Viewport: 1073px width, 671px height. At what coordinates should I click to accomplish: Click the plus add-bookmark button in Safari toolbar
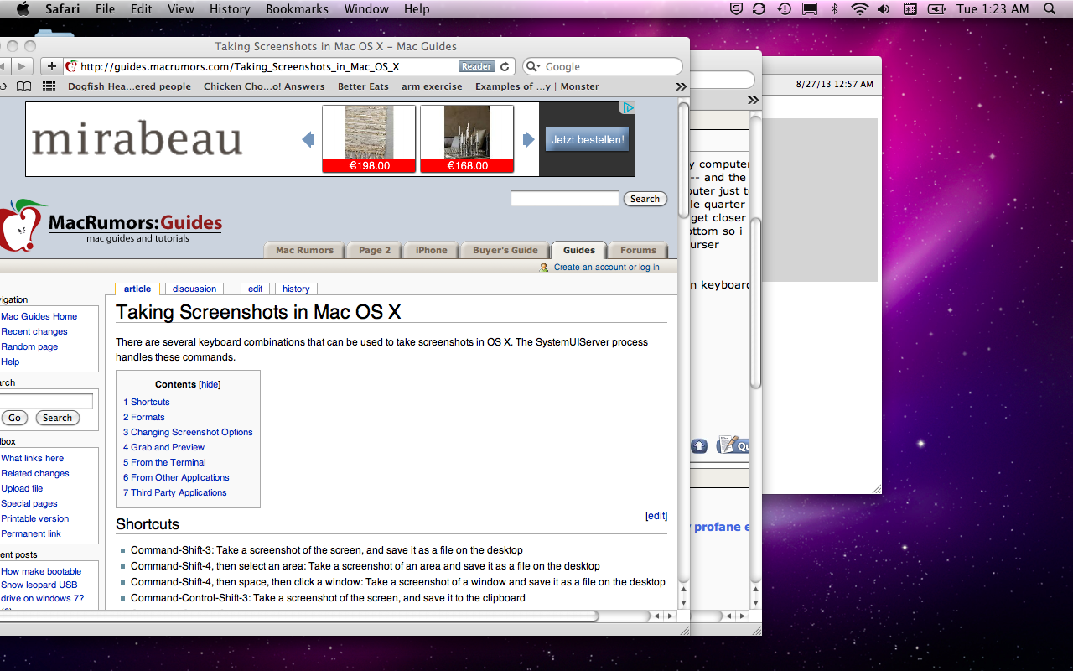click(51, 66)
